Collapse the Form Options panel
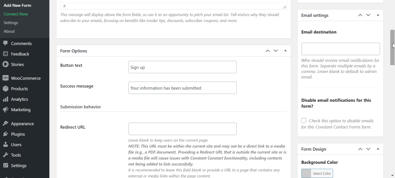 (285, 51)
